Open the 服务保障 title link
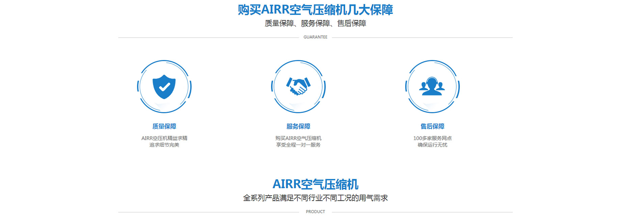The height and width of the screenshot is (222, 631). point(298,126)
